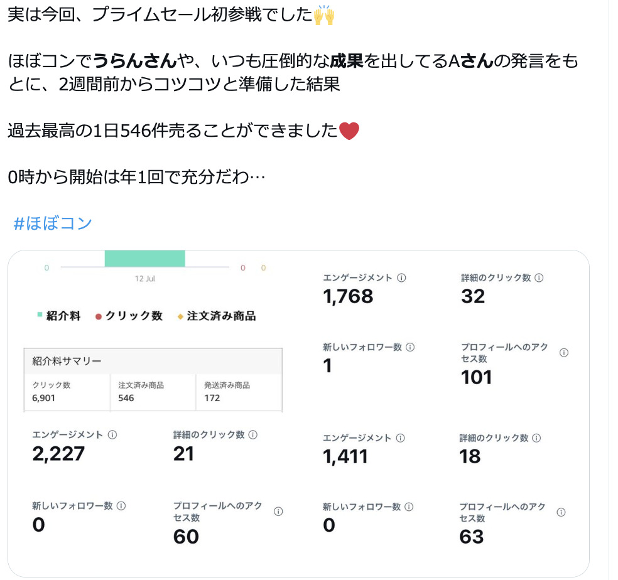Click the 12 Jul axis date label
This screenshot has height=580, width=618.
click(x=144, y=279)
